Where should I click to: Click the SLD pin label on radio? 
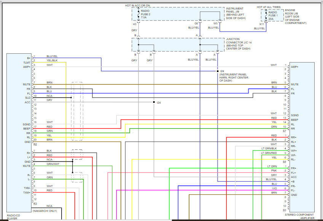(x=28, y=98)
